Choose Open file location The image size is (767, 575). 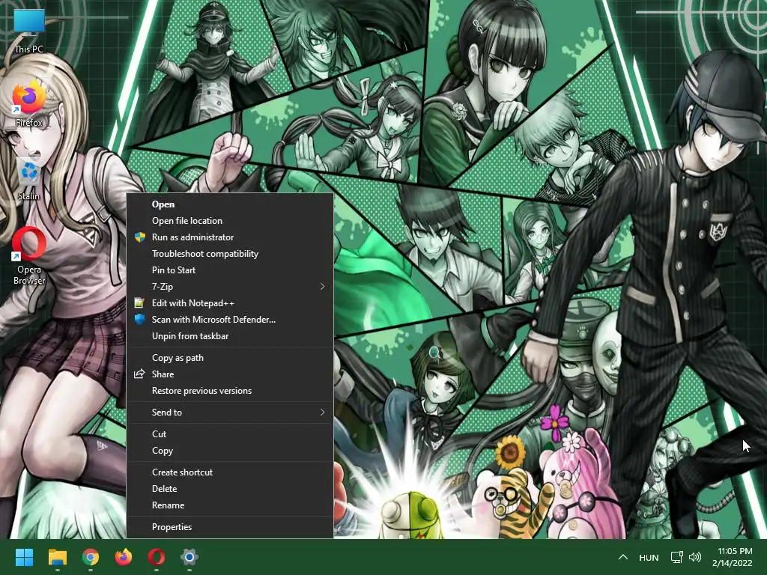tap(230, 221)
